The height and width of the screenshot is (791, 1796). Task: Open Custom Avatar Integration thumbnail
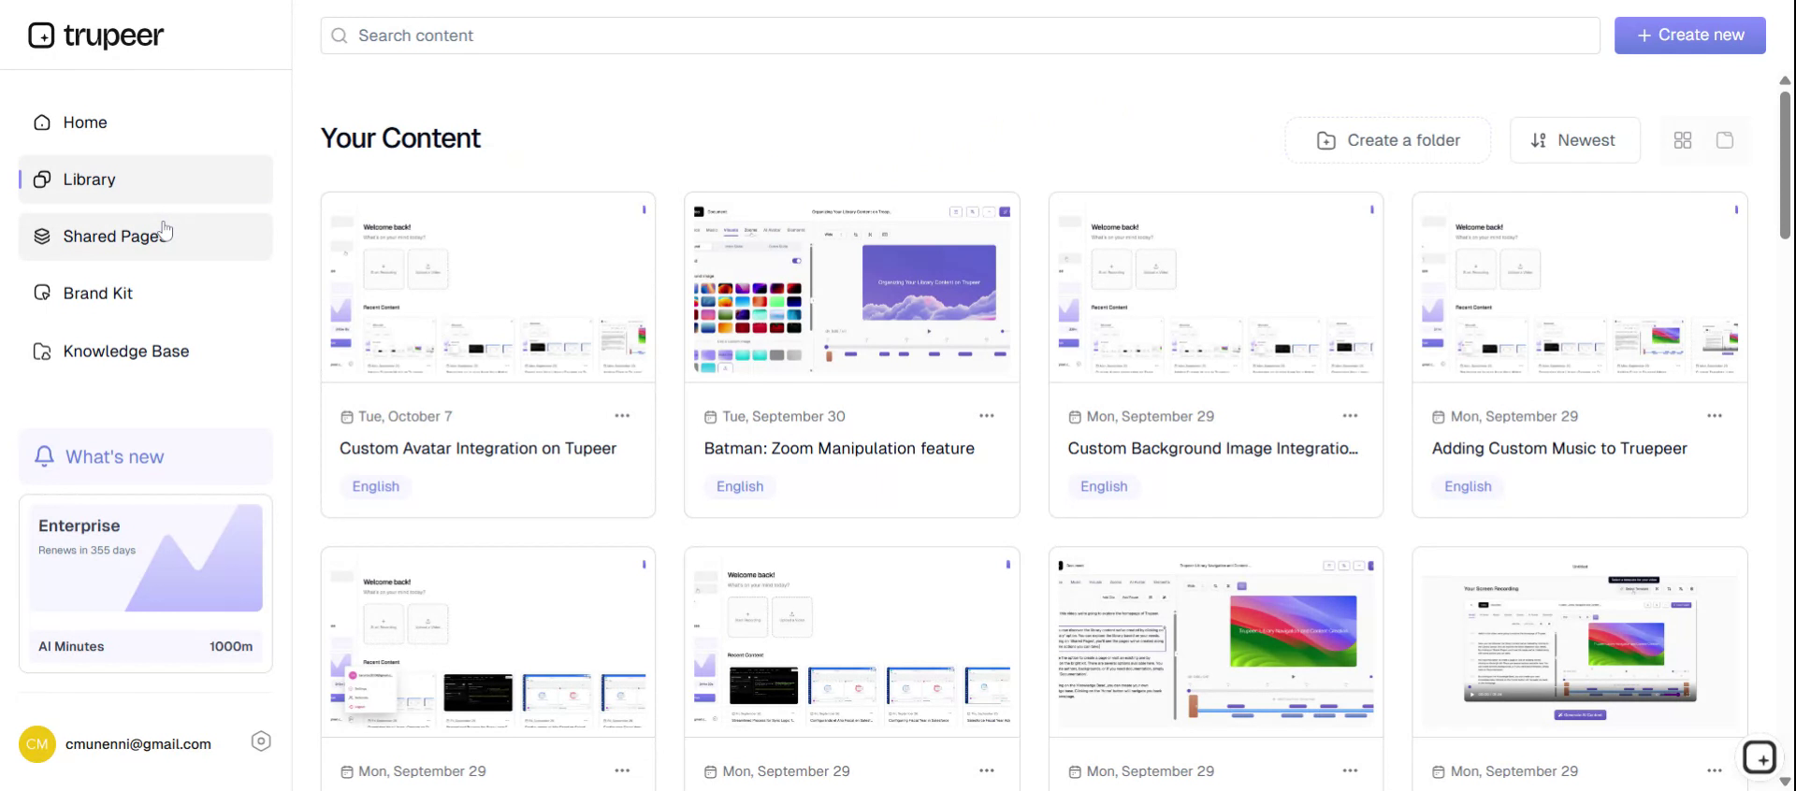pos(488,288)
